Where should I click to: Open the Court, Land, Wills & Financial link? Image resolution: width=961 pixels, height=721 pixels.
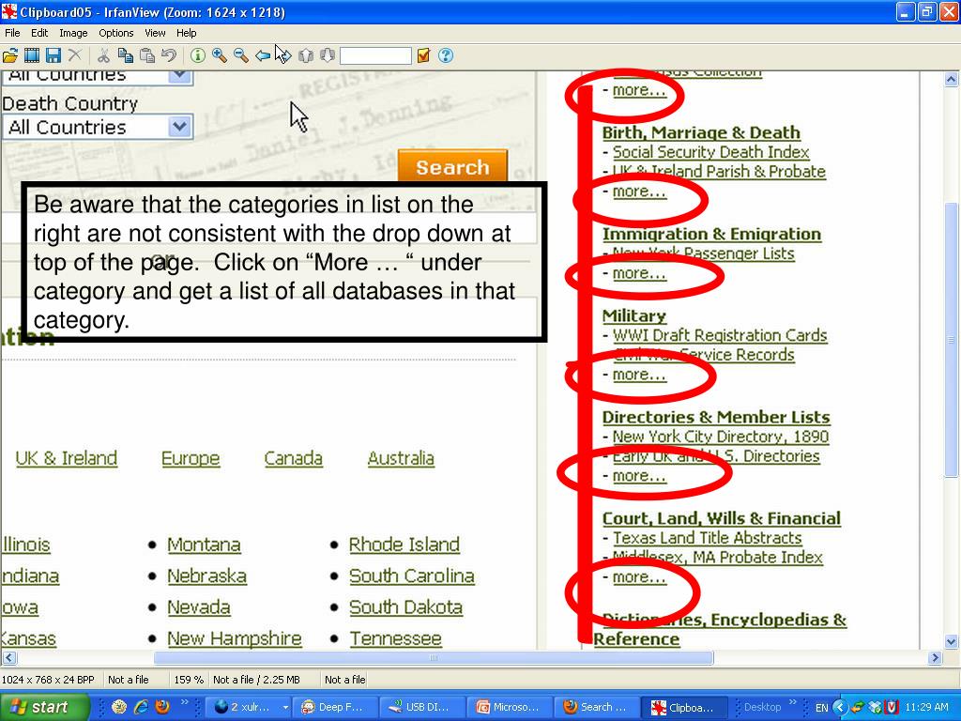point(722,518)
